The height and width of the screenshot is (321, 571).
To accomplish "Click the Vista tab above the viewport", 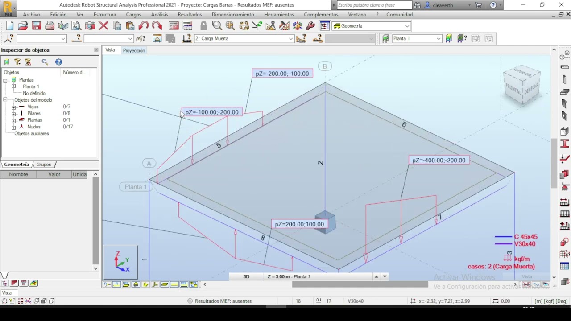I will click(x=110, y=50).
